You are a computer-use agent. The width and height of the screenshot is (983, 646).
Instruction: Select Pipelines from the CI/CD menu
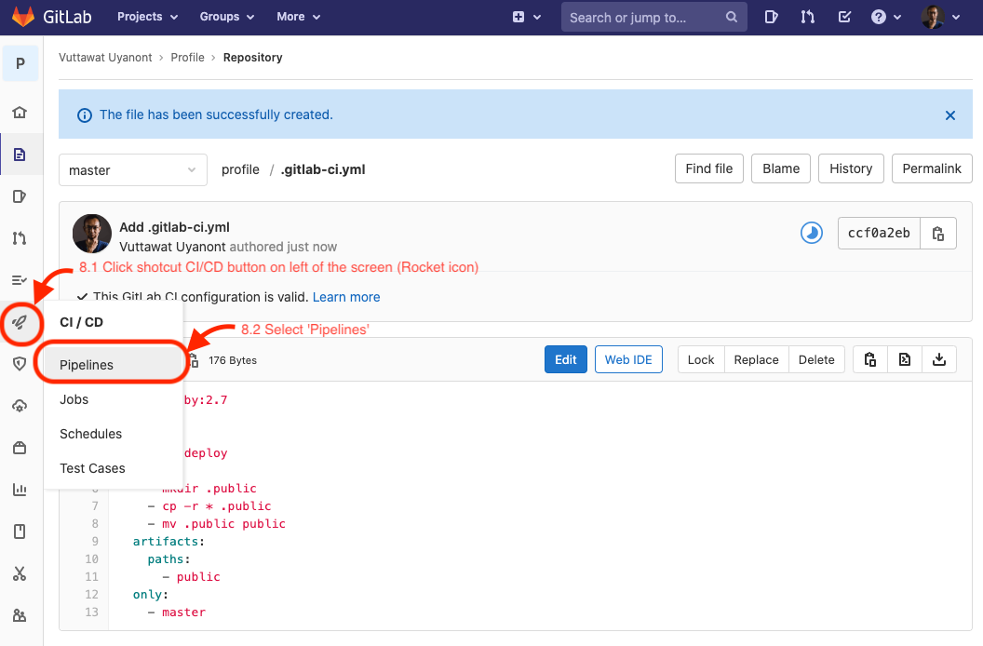pyautogui.click(x=86, y=365)
